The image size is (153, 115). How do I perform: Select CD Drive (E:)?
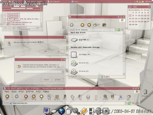click(x=80, y=71)
